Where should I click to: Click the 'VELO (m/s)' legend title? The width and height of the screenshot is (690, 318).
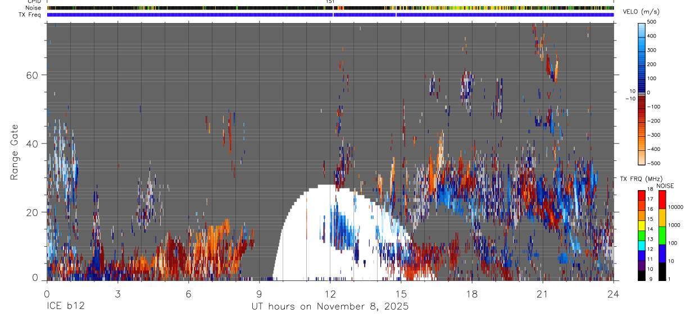click(x=642, y=12)
